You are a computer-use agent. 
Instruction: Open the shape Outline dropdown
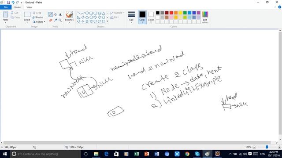[117, 13]
